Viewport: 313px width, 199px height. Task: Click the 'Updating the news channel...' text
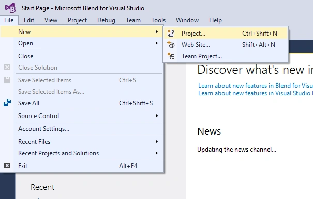point(237,150)
